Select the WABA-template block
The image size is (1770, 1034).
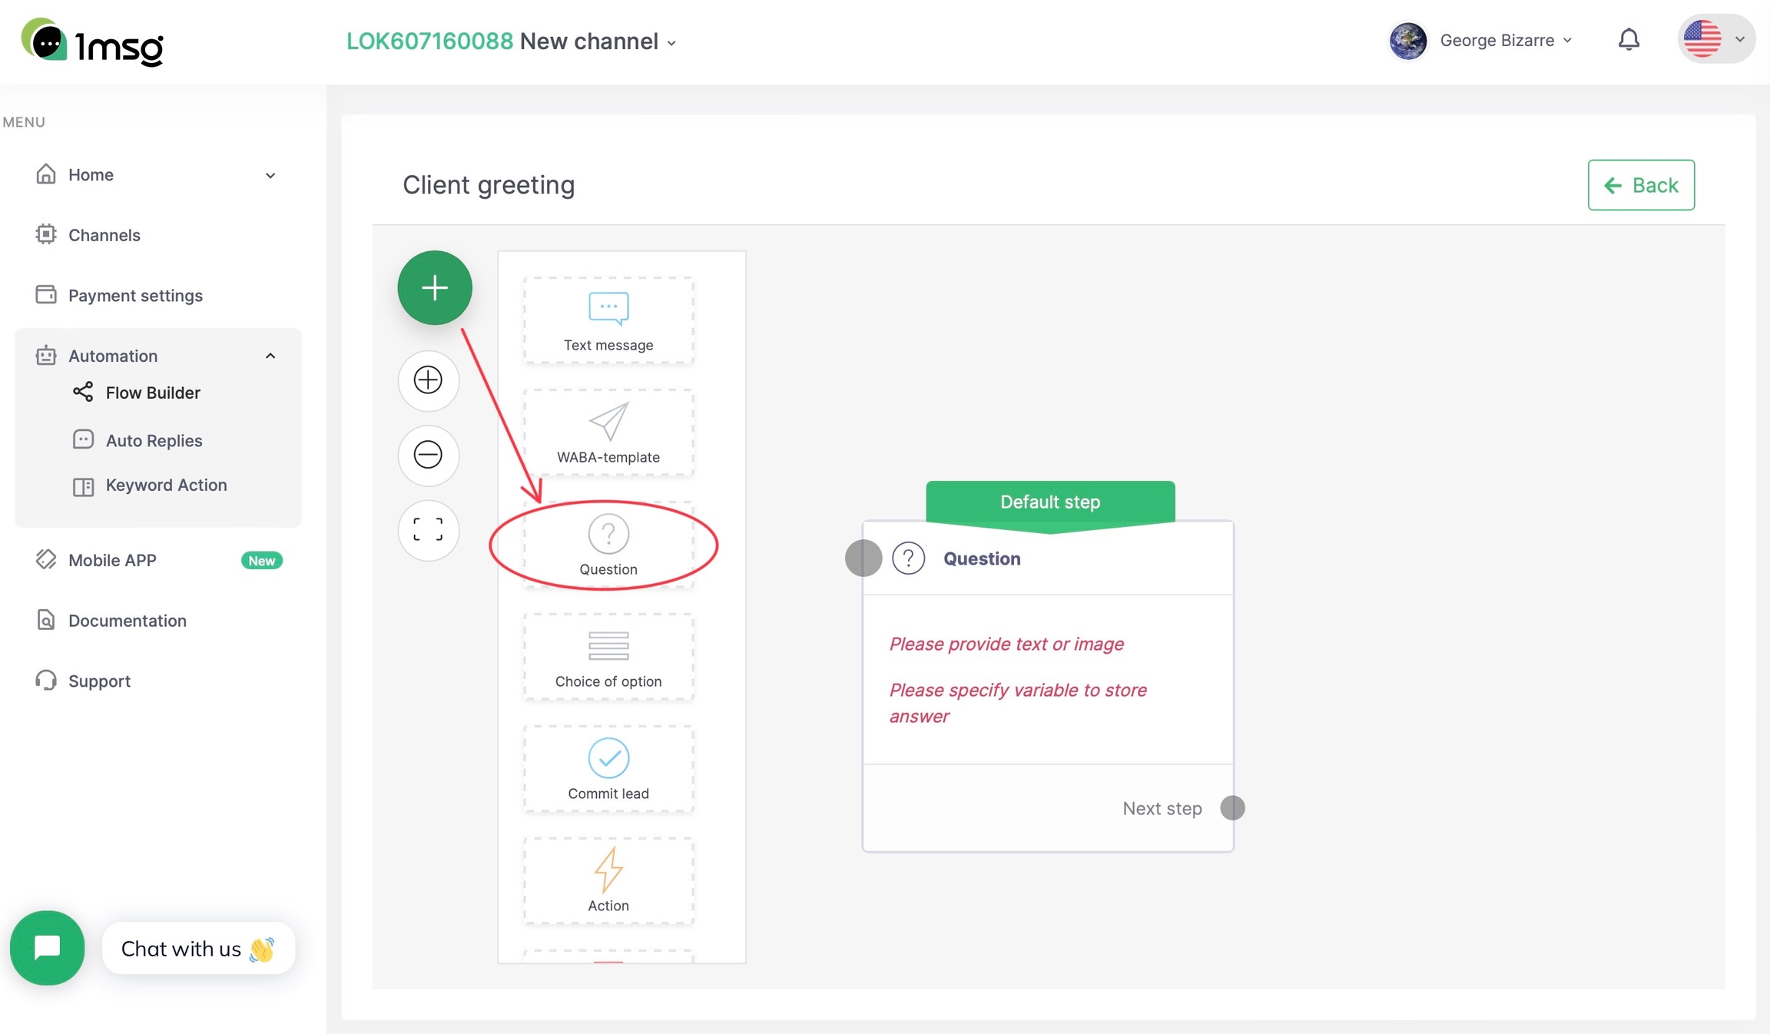(x=608, y=432)
